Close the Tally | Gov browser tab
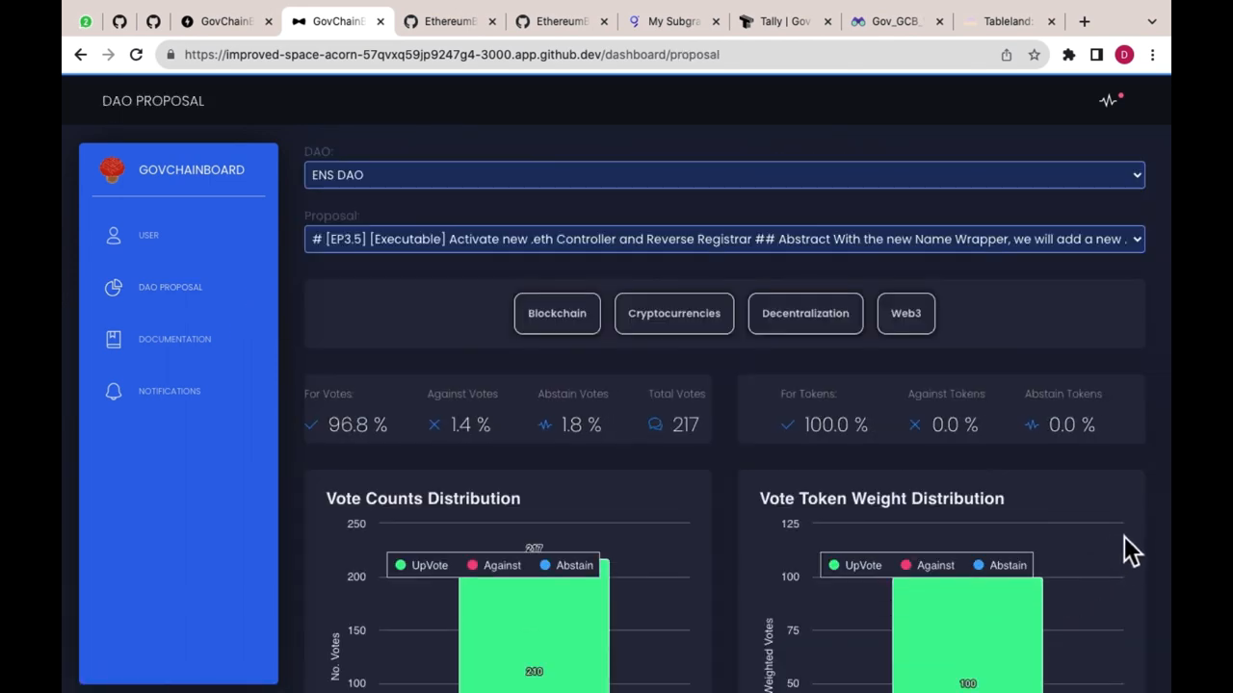The image size is (1233, 693). [x=827, y=21]
